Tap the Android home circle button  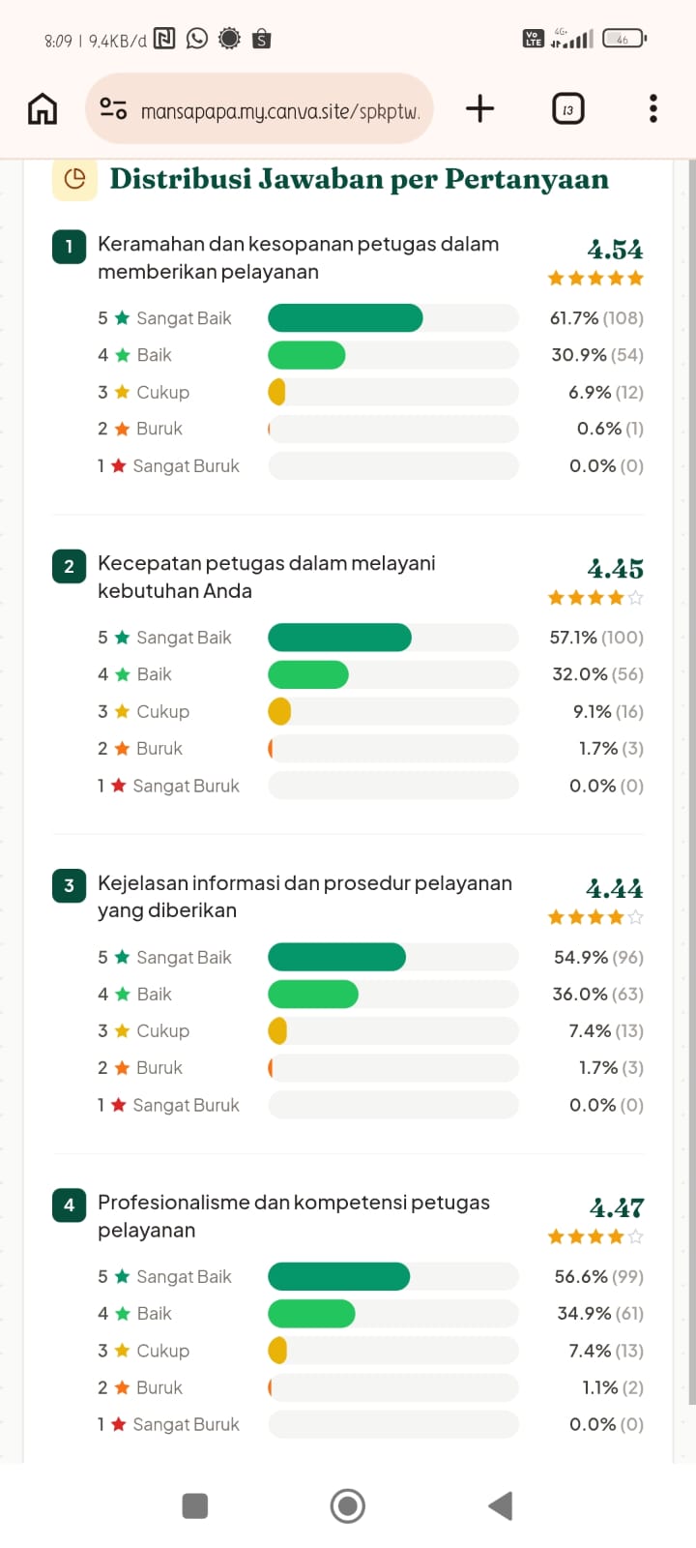(x=347, y=1505)
